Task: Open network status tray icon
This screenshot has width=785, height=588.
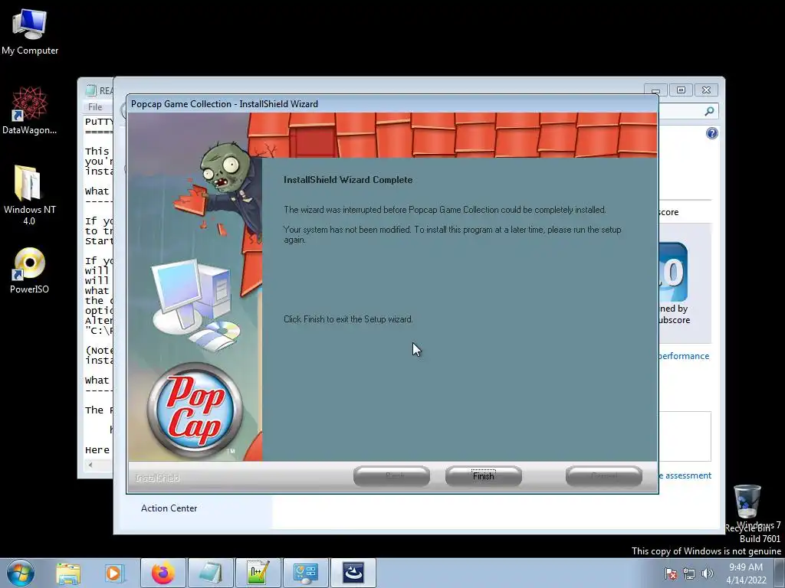Action: (689, 573)
